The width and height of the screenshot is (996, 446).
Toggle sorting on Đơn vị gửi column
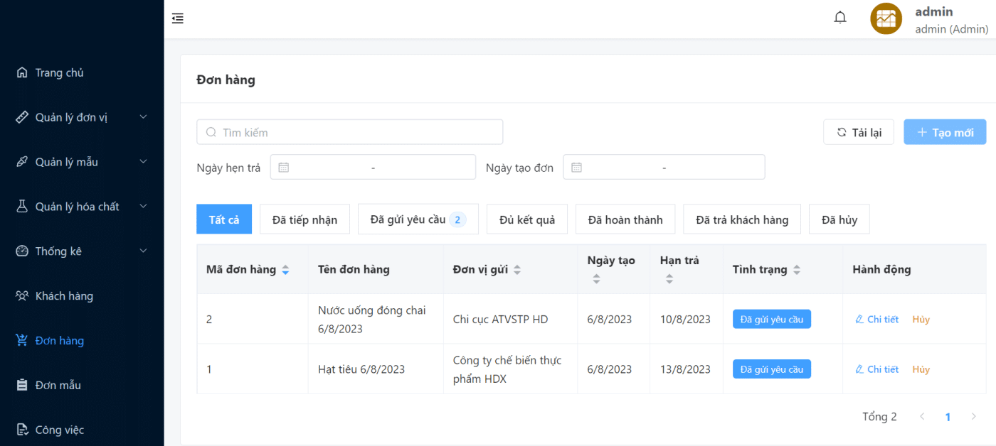517,270
